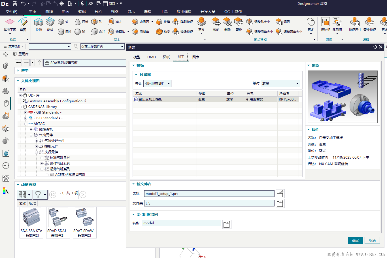
Task: Click the 合并 (Unite) icon
Action: point(94,32)
